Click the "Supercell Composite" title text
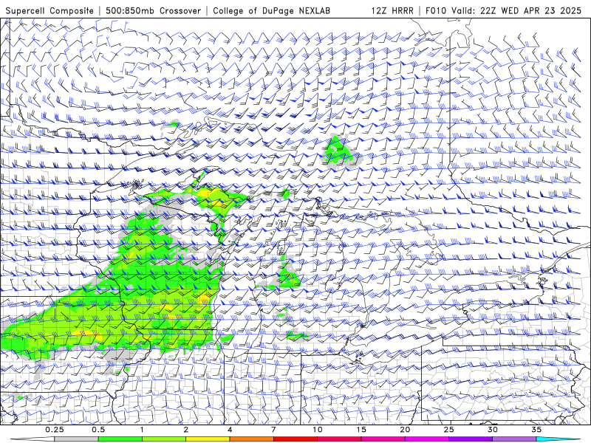 tap(49, 10)
